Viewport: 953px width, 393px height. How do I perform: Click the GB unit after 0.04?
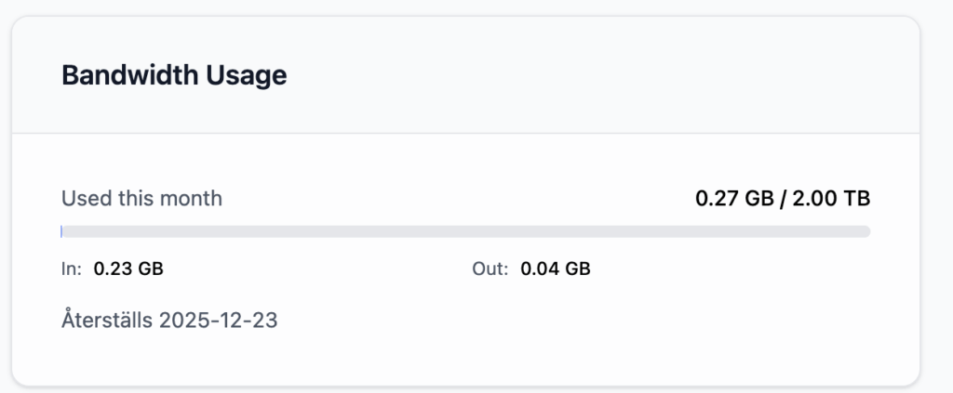(577, 269)
